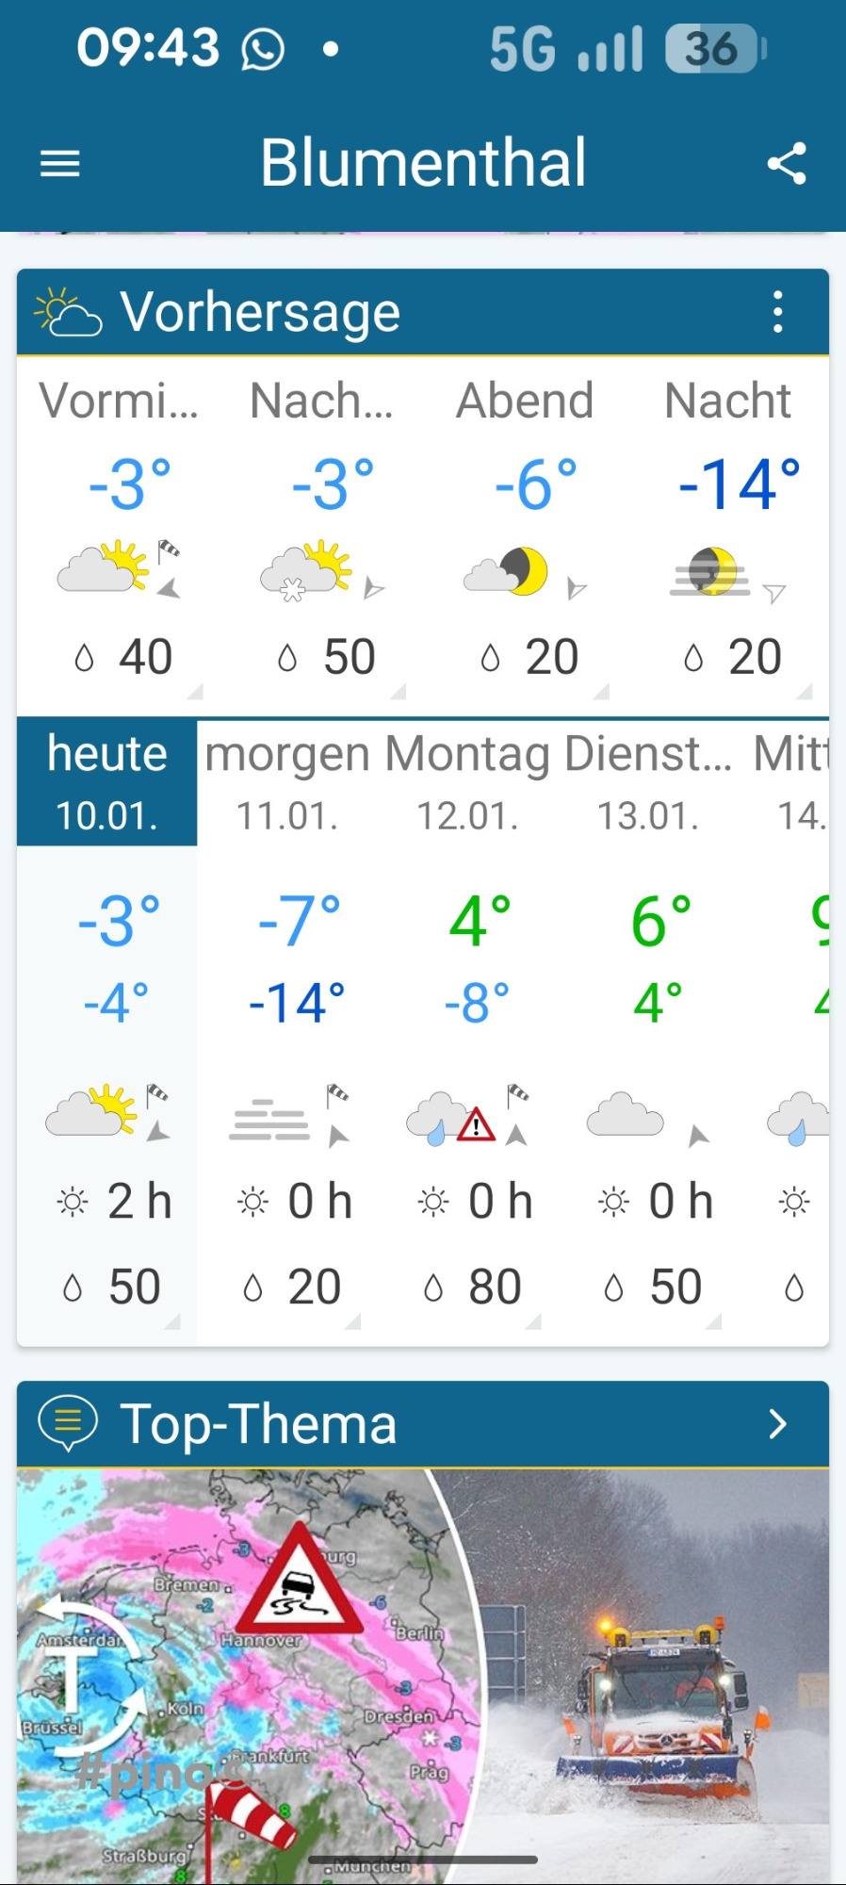The height and width of the screenshot is (1885, 846).
Task: Expand Vormittag forecast details corner arrow
Action: pyautogui.click(x=194, y=692)
